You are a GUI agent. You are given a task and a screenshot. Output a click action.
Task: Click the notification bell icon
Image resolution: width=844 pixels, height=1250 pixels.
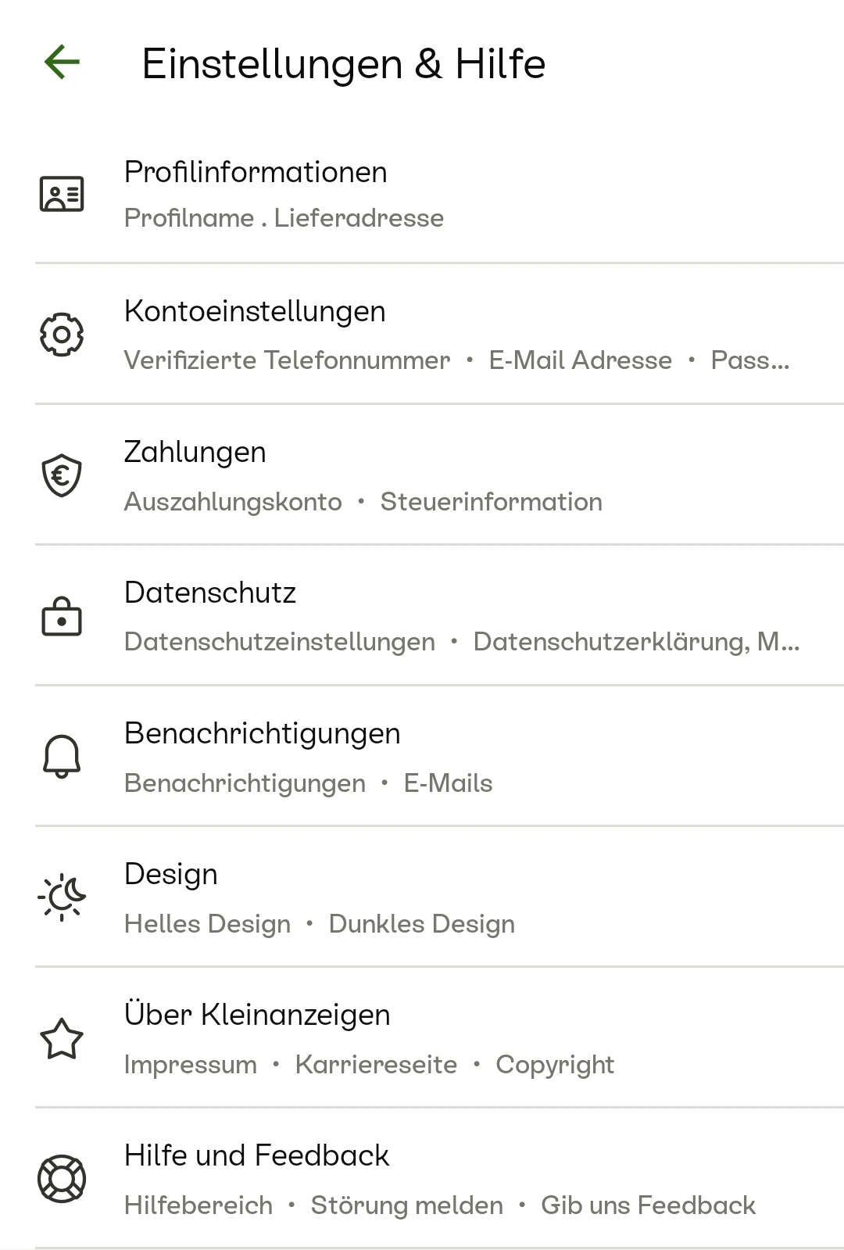click(62, 756)
